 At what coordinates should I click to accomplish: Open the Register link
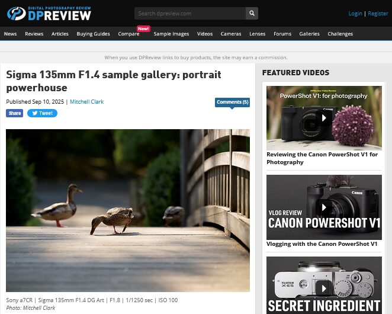coord(378,14)
